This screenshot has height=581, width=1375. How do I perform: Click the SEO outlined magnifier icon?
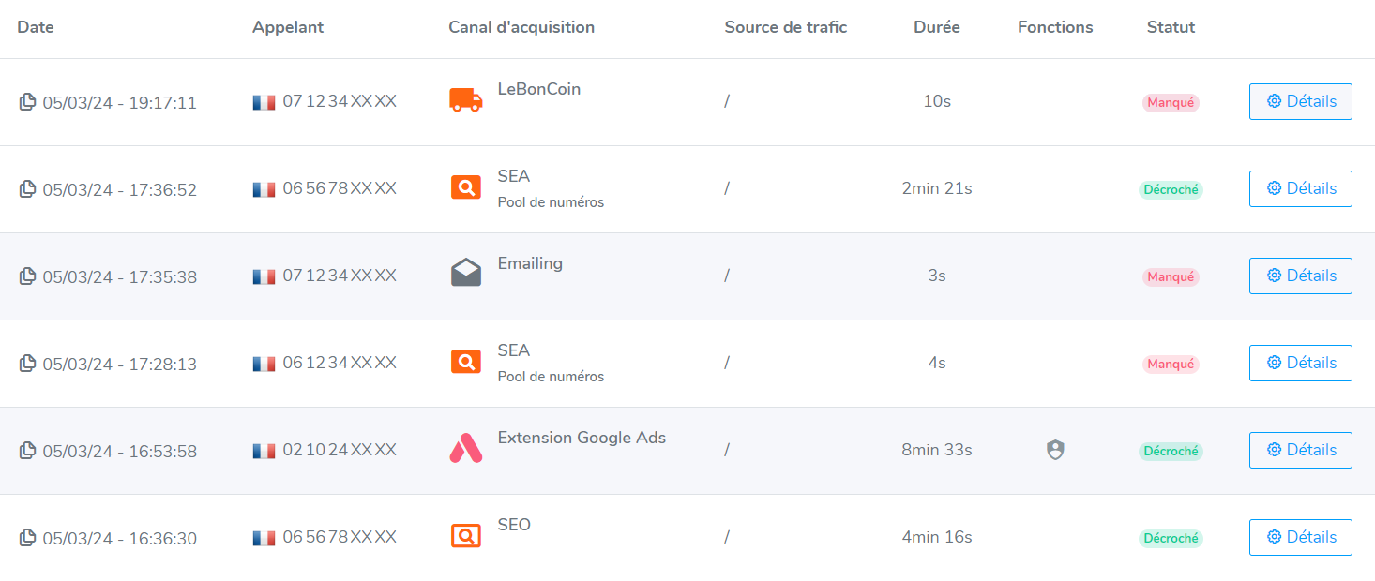[466, 536]
